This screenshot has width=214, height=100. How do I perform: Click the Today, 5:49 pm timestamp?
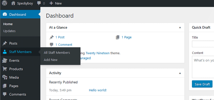pyautogui.click(x=60, y=90)
